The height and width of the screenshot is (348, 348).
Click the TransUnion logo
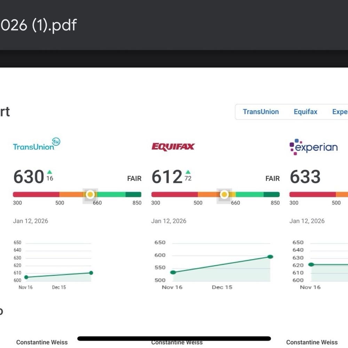point(37,144)
